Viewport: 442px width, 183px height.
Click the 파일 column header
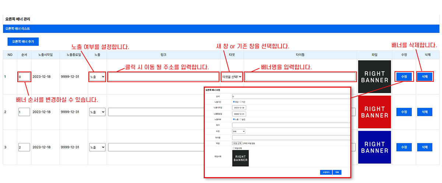coord(374,55)
